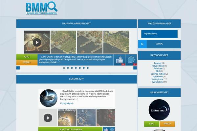Click the orange WIĘCEJ button for Anno Online

27,63
